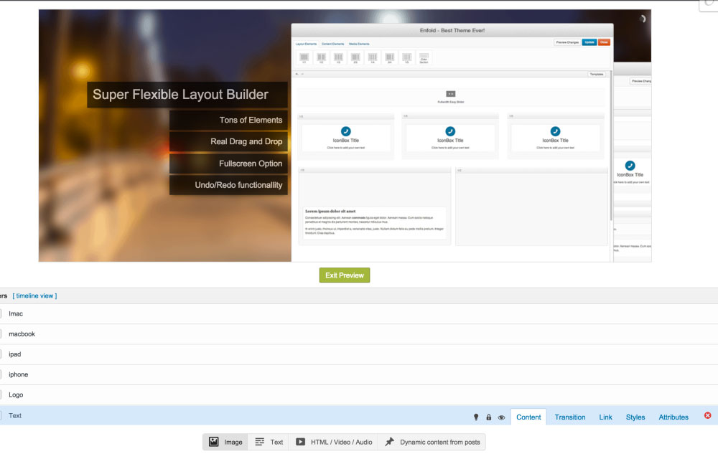Hide the Text layer using eye icon
718x459 pixels.
tap(501, 417)
